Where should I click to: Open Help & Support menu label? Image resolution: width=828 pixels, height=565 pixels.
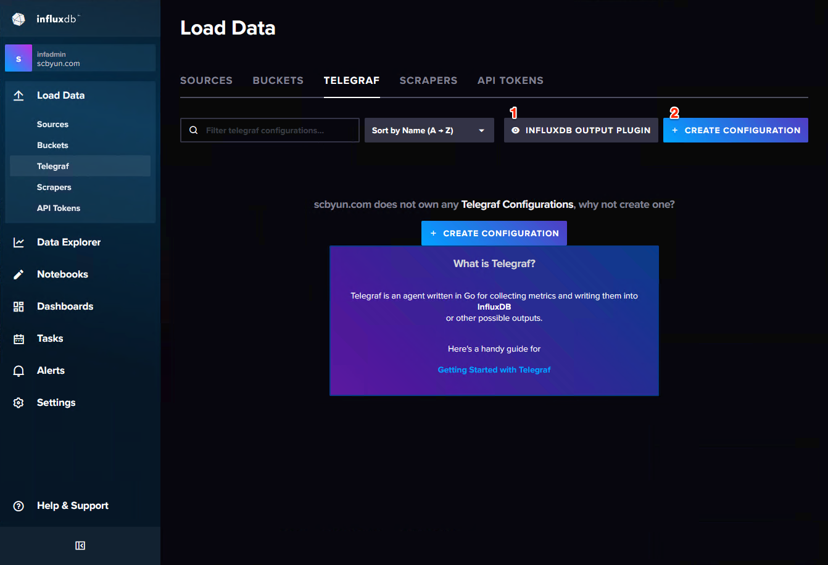(73, 506)
